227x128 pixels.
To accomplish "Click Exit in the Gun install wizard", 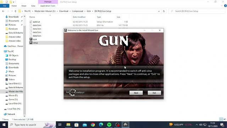I will tap(154, 93).
